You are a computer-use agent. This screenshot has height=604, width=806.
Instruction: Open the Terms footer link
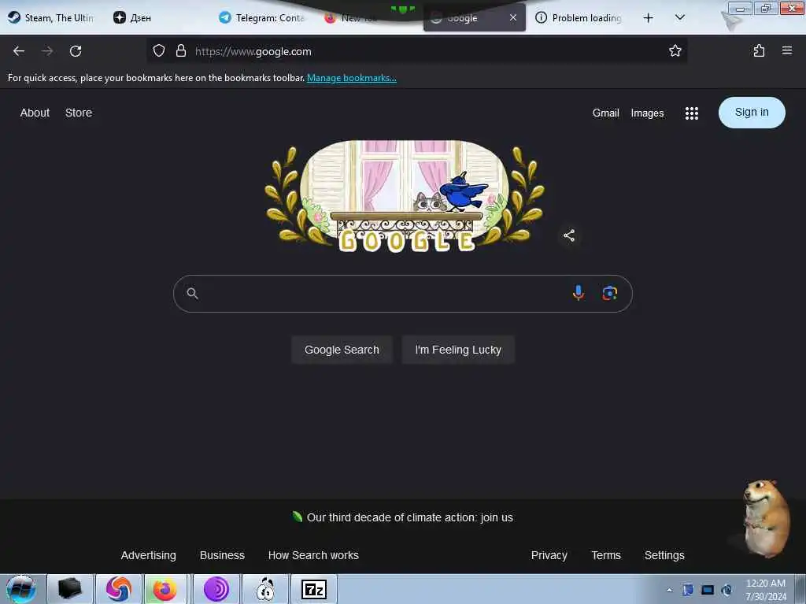[x=606, y=555]
